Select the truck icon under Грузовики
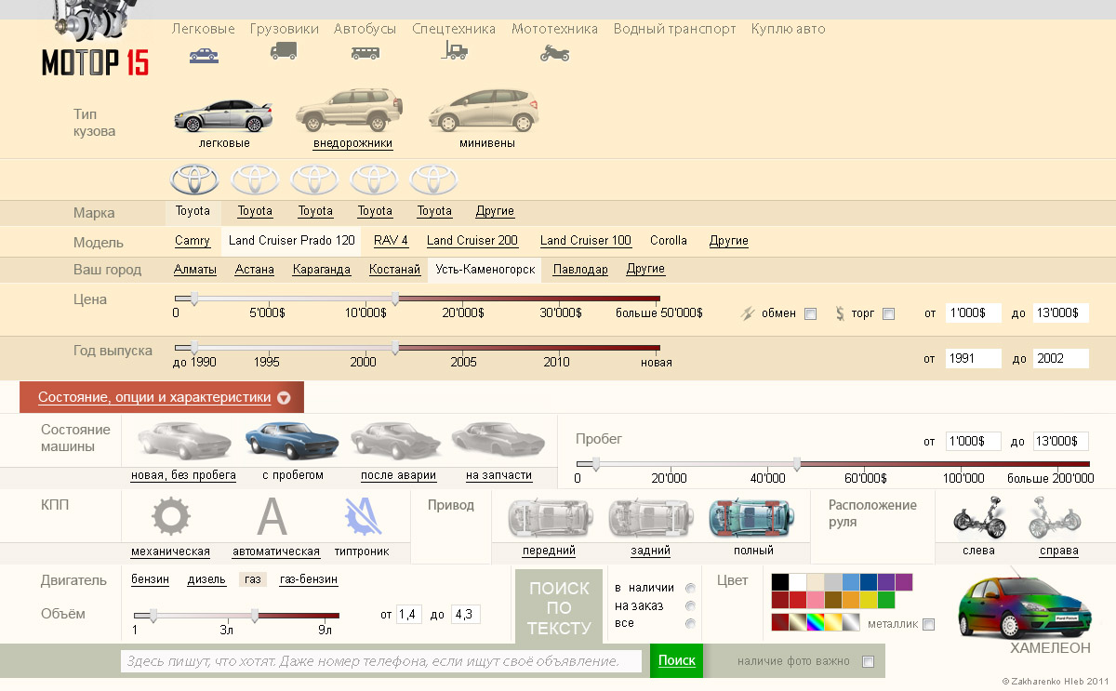The image size is (1116, 691). click(284, 51)
